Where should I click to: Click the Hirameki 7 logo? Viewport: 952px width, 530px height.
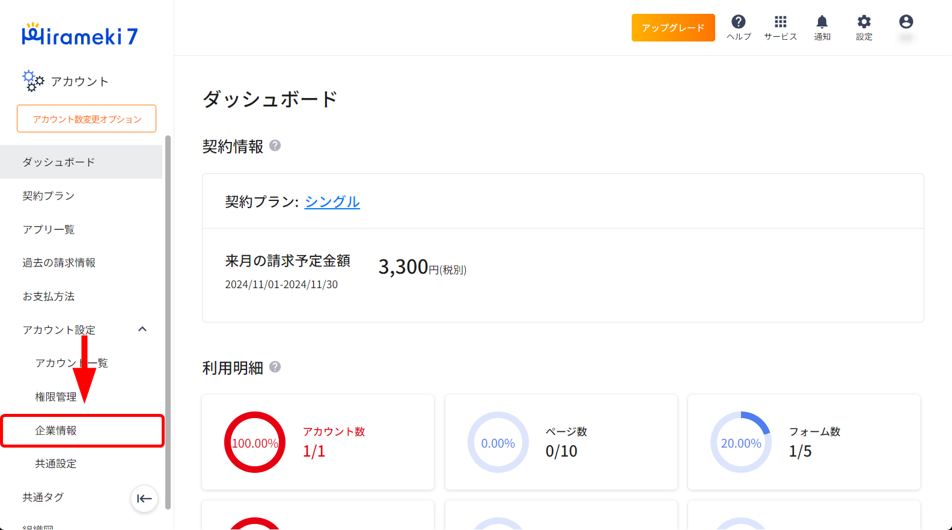(80, 35)
